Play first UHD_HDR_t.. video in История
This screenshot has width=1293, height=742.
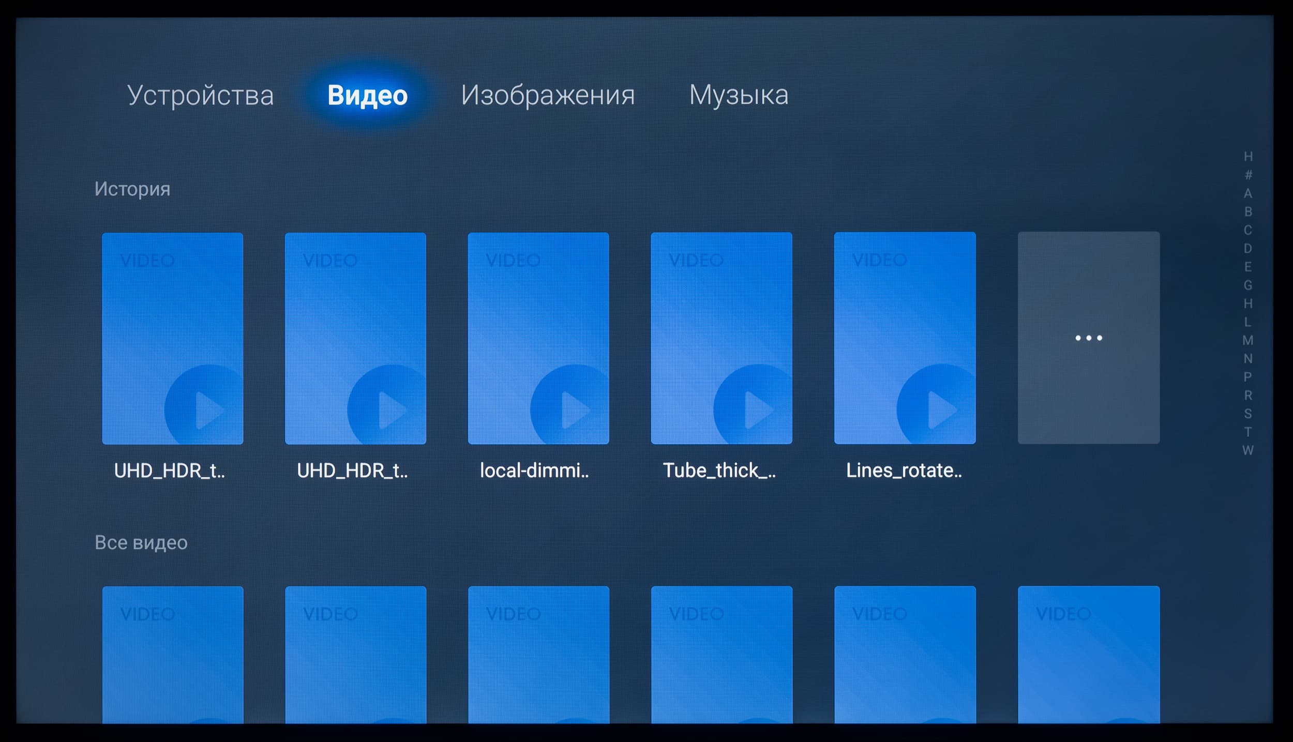pos(172,338)
